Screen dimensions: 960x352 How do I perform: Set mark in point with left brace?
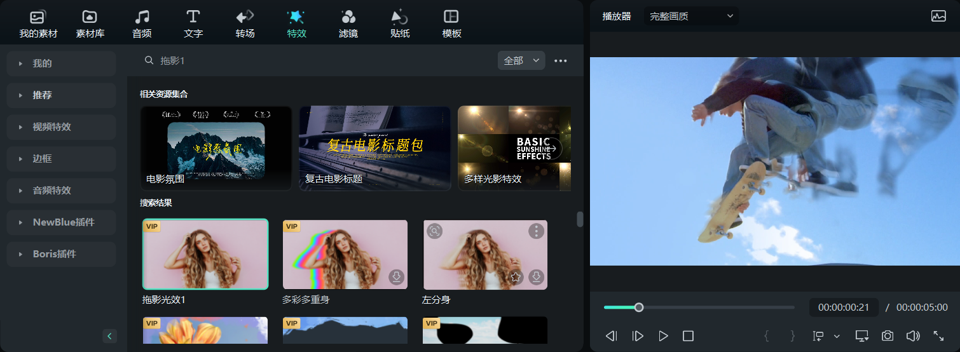tap(767, 336)
